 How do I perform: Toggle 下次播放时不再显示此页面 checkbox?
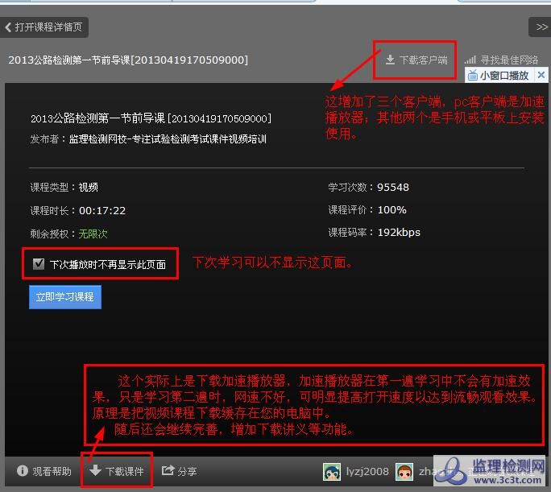[39, 263]
